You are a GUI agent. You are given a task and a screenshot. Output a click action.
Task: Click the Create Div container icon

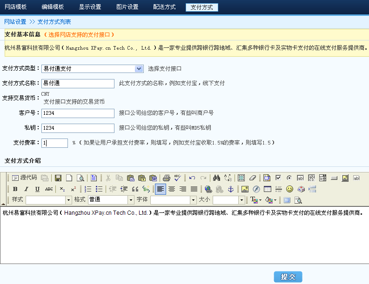(x=146, y=189)
